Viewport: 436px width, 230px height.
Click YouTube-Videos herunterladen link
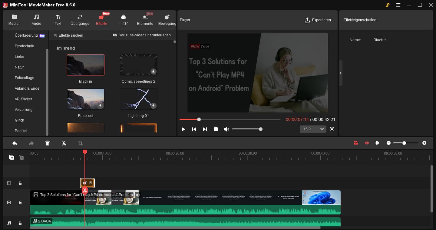(x=142, y=35)
